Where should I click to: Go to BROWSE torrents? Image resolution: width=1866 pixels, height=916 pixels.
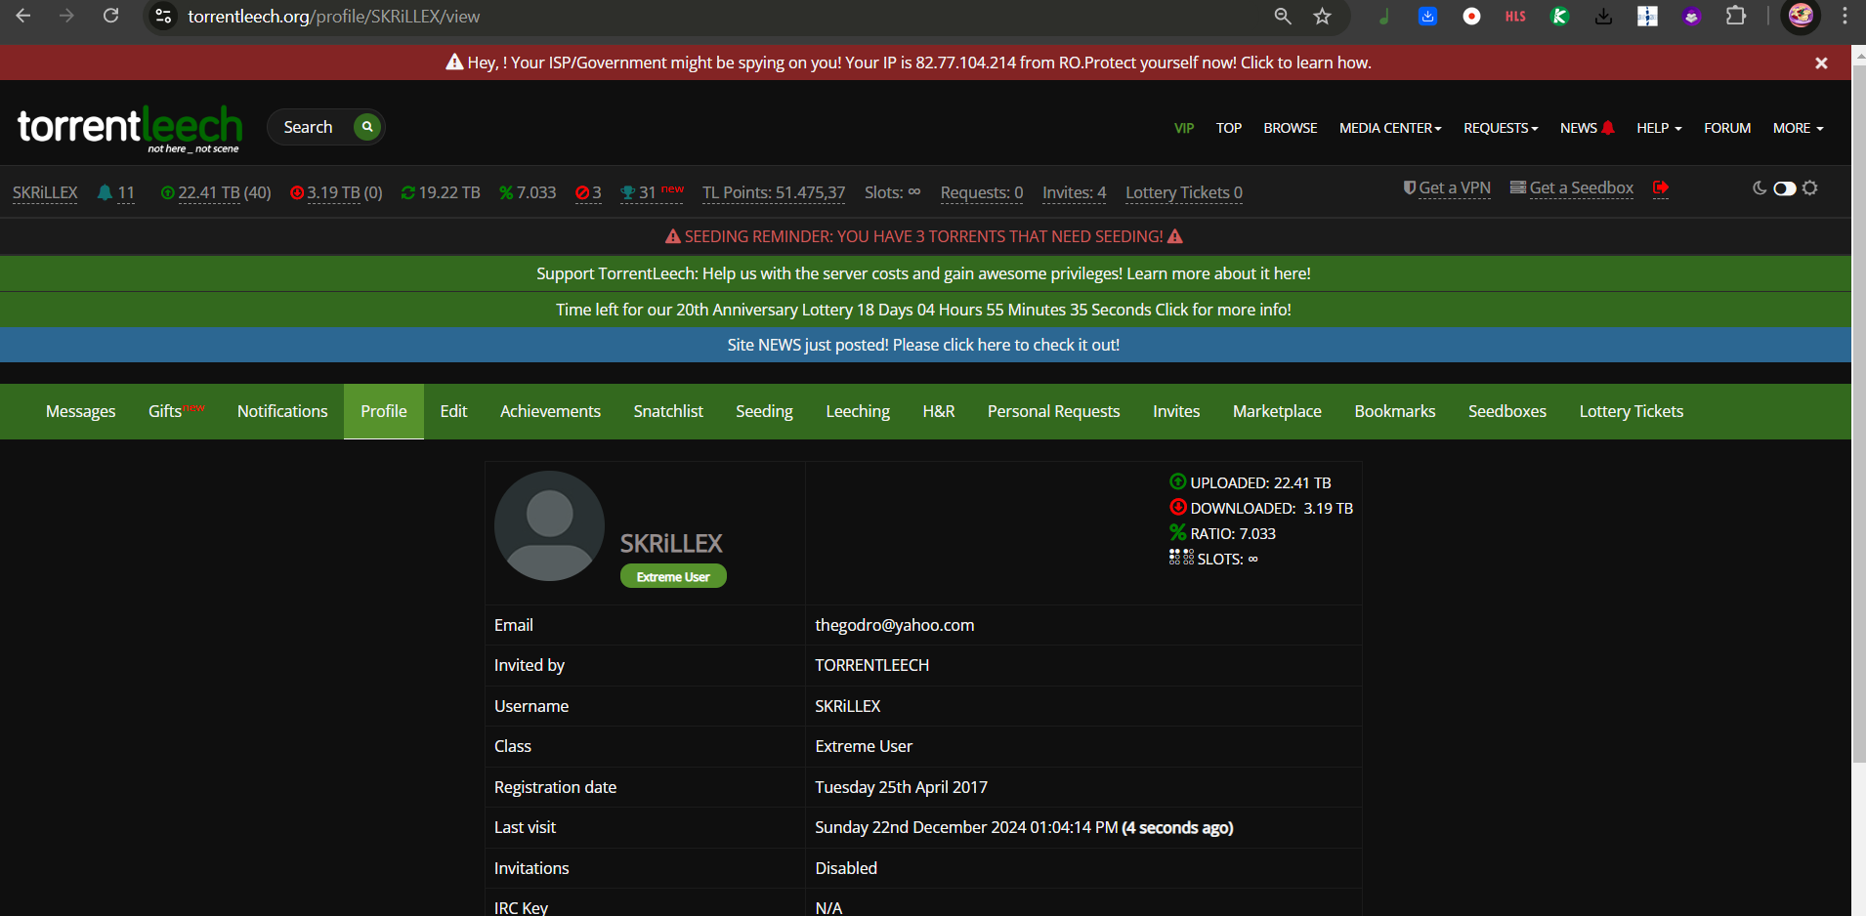coord(1291,128)
